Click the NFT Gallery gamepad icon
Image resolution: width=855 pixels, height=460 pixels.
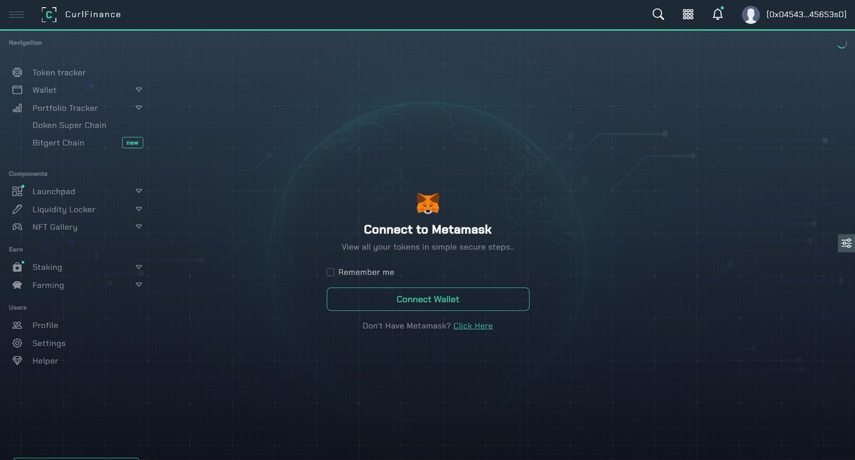(x=17, y=227)
